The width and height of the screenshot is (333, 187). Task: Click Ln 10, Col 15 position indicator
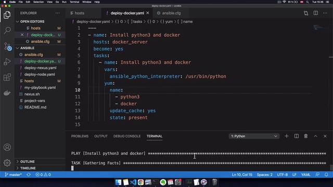point(242,175)
